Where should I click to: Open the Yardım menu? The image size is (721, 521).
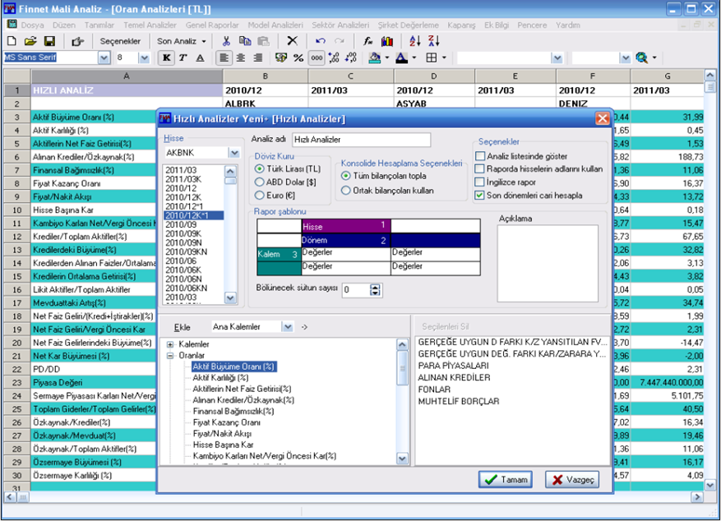pyautogui.click(x=568, y=25)
